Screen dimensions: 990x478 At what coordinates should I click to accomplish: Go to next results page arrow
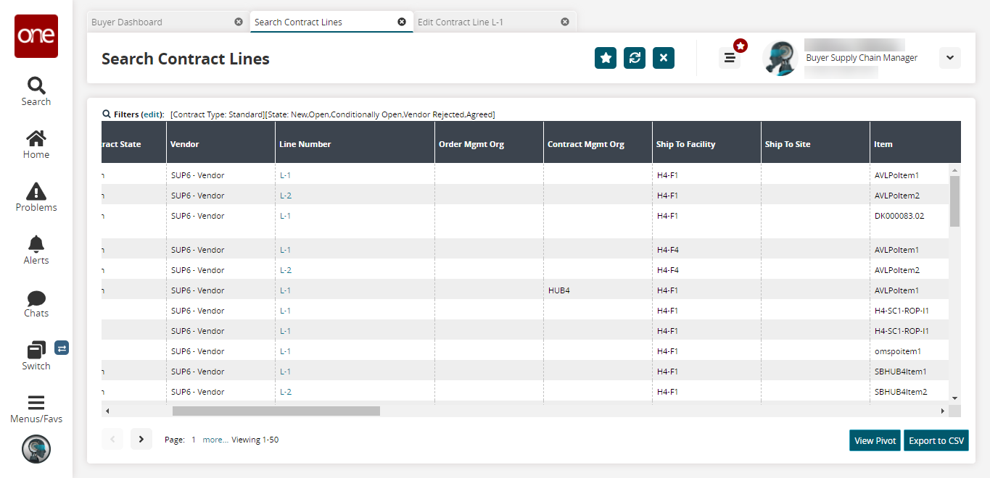coord(141,439)
